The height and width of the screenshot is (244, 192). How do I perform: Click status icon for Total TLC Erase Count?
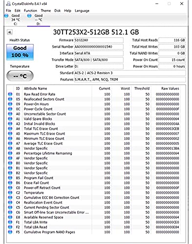10,128
